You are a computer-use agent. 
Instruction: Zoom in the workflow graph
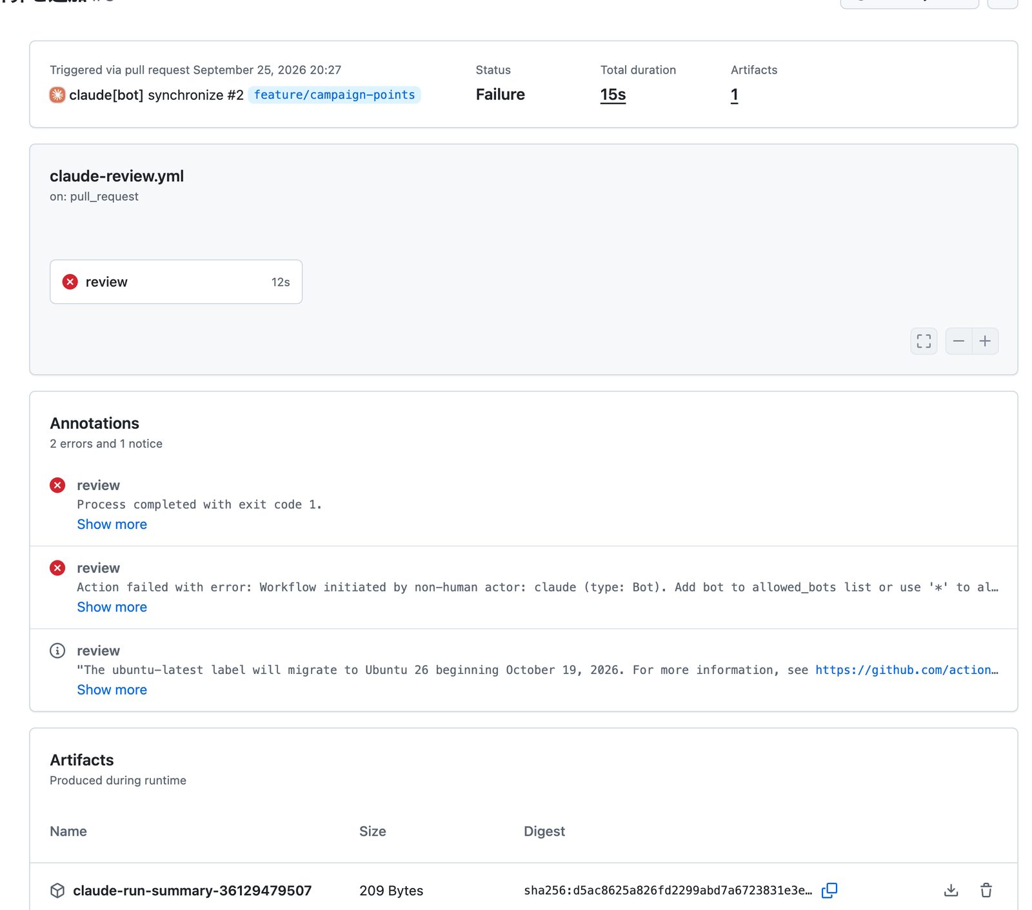coord(985,341)
